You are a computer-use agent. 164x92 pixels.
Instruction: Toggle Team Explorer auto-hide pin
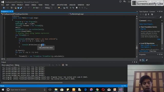tap(160, 11)
